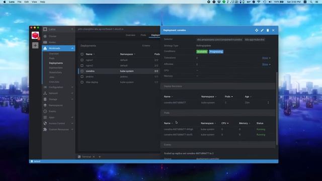This screenshot has width=322, height=181.
Task: Expand the Storage section chevron
Action: click(x=72, y=99)
